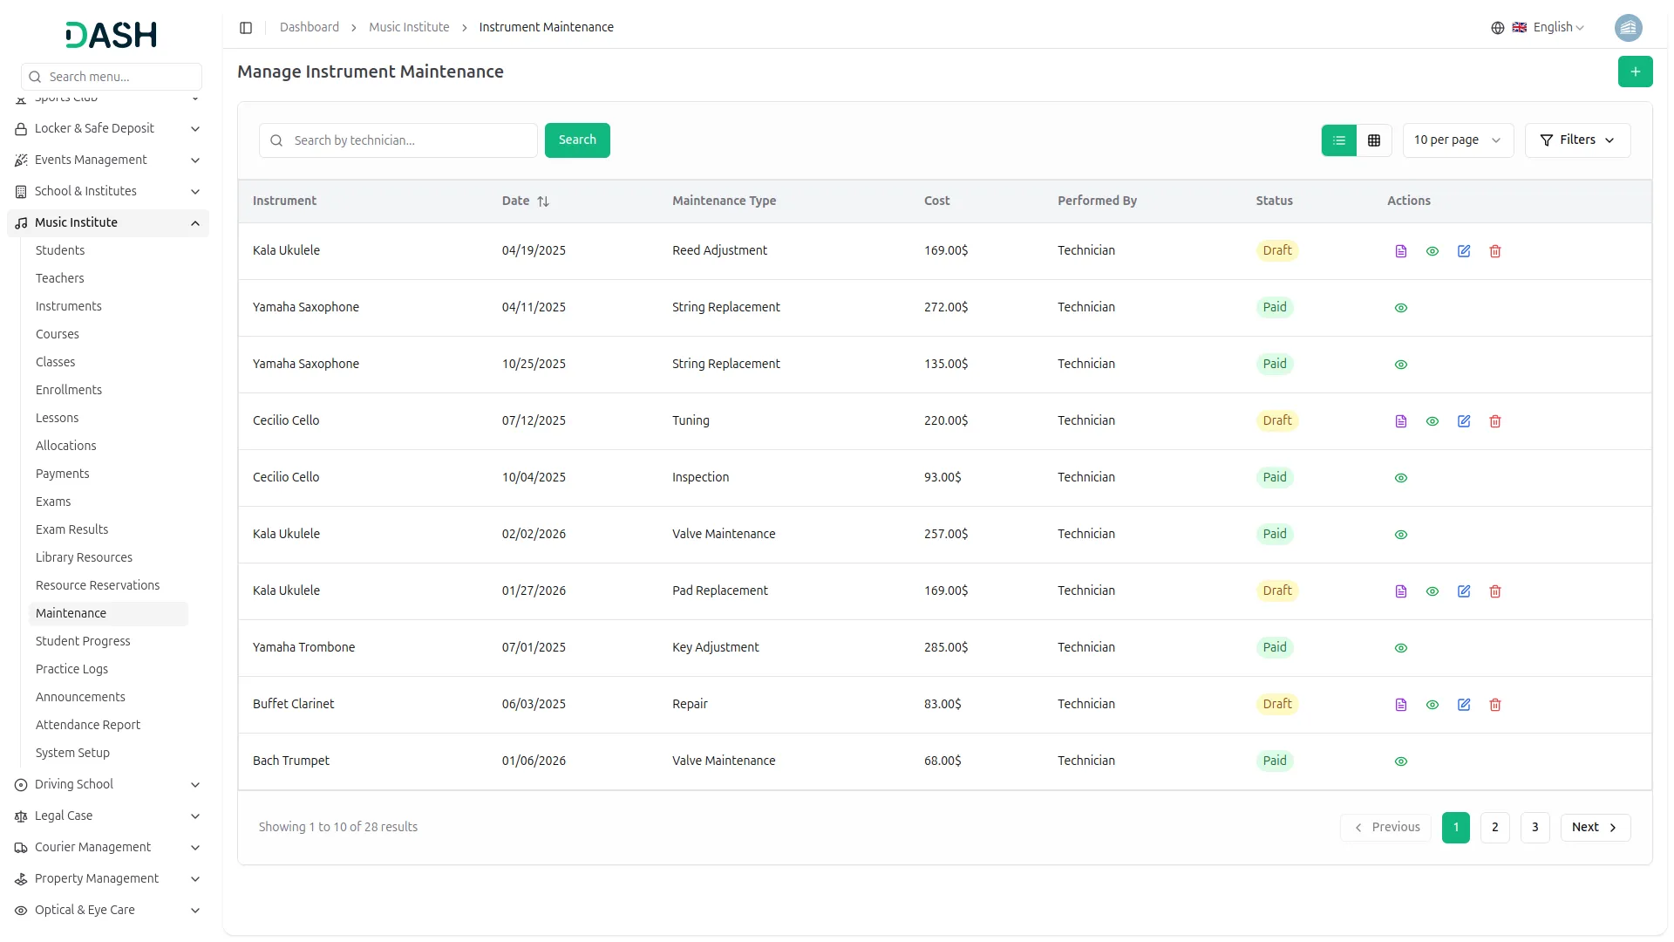Edit the Buffet Clarinet Repair record
1674x942 pixels.
pos(1464,705)
